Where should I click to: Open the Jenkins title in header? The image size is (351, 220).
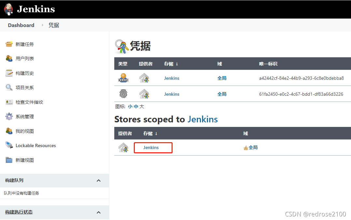click(36, 9)
